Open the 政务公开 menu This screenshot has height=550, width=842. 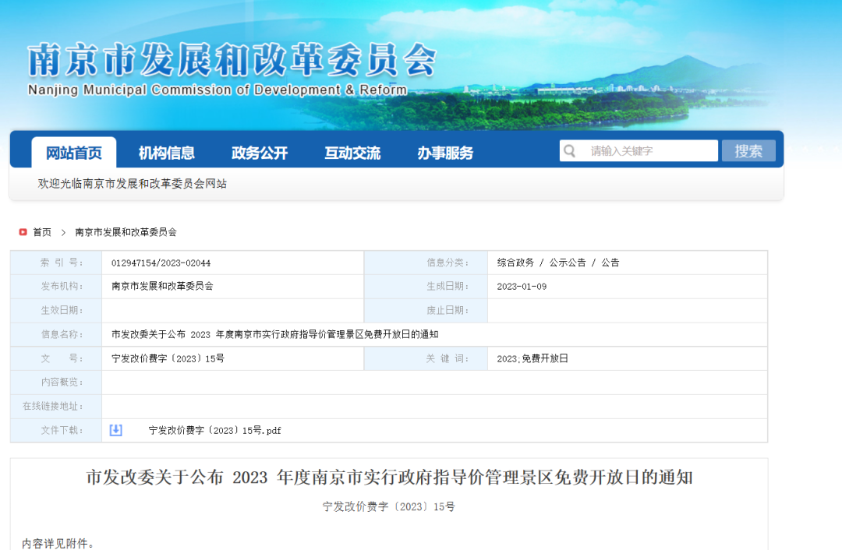pos(260,153)
